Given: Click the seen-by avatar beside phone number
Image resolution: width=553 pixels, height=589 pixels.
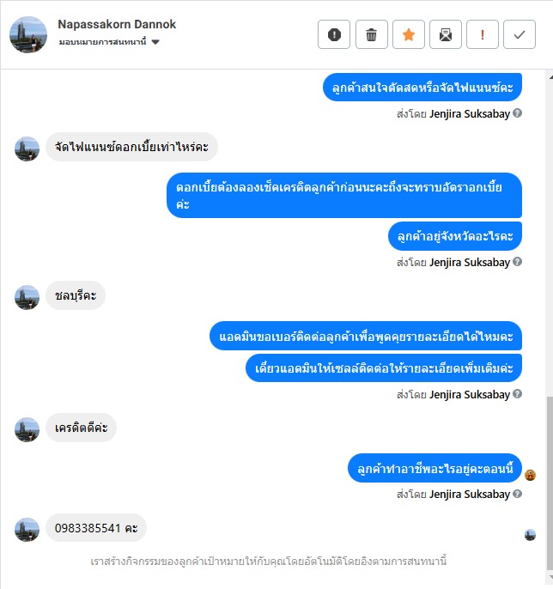Looking at the screenshot, I should click(x=530, y=535).
